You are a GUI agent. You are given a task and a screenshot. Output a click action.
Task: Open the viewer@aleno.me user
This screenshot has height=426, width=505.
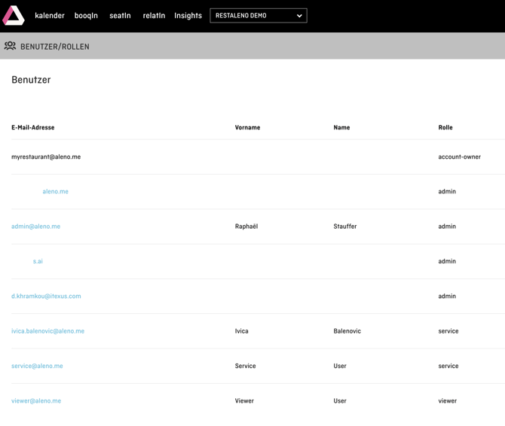36,401
